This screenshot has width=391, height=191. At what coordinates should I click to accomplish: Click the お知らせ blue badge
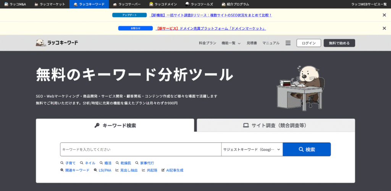tap(136, 28)
